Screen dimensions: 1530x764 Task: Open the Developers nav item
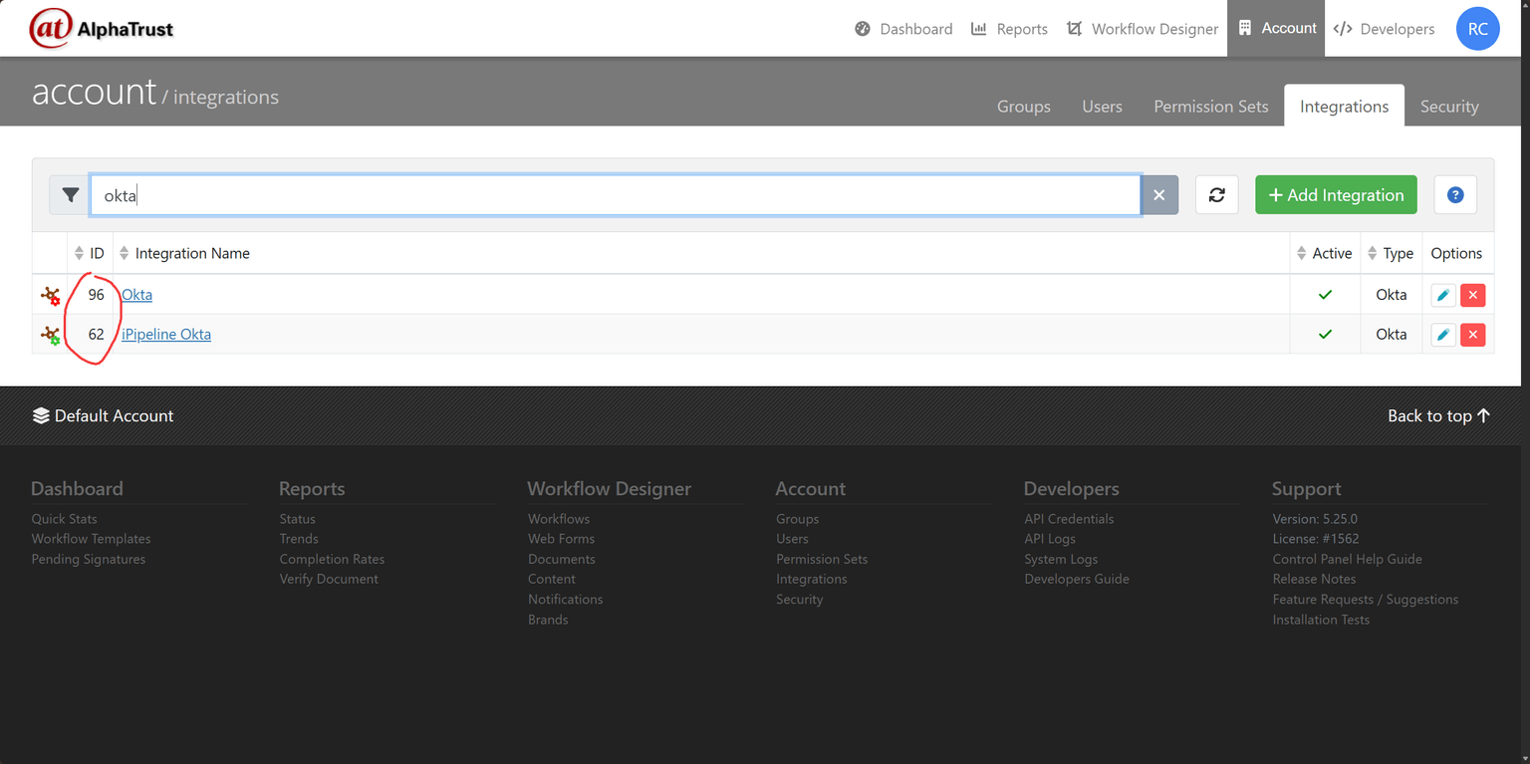point(1384,29)
